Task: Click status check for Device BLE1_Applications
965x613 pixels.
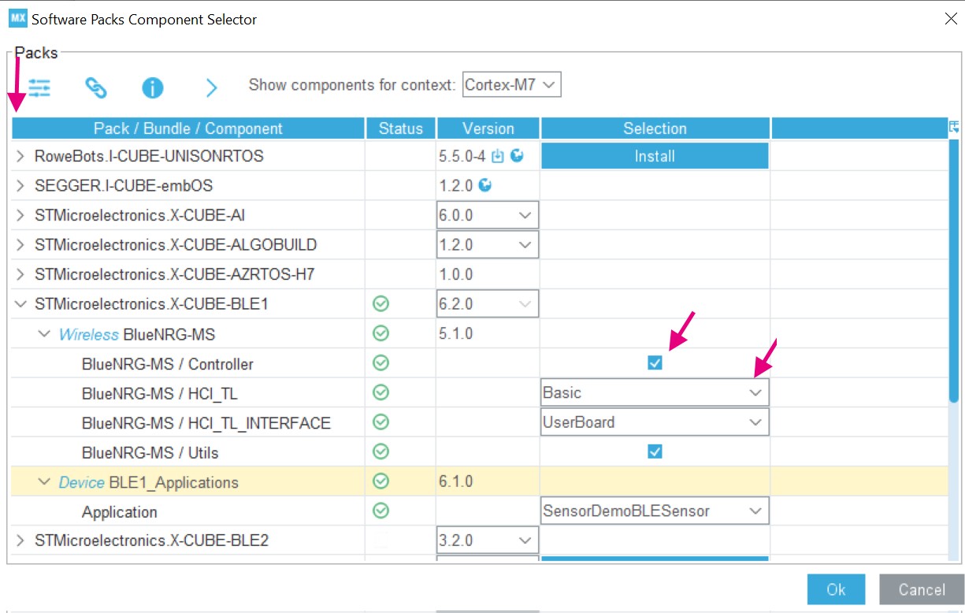Action: (x=381, y=481)
